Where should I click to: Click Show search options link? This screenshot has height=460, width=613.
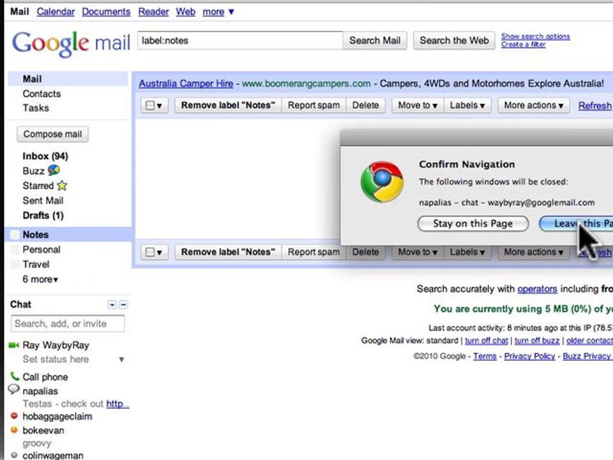click(536, 36)
